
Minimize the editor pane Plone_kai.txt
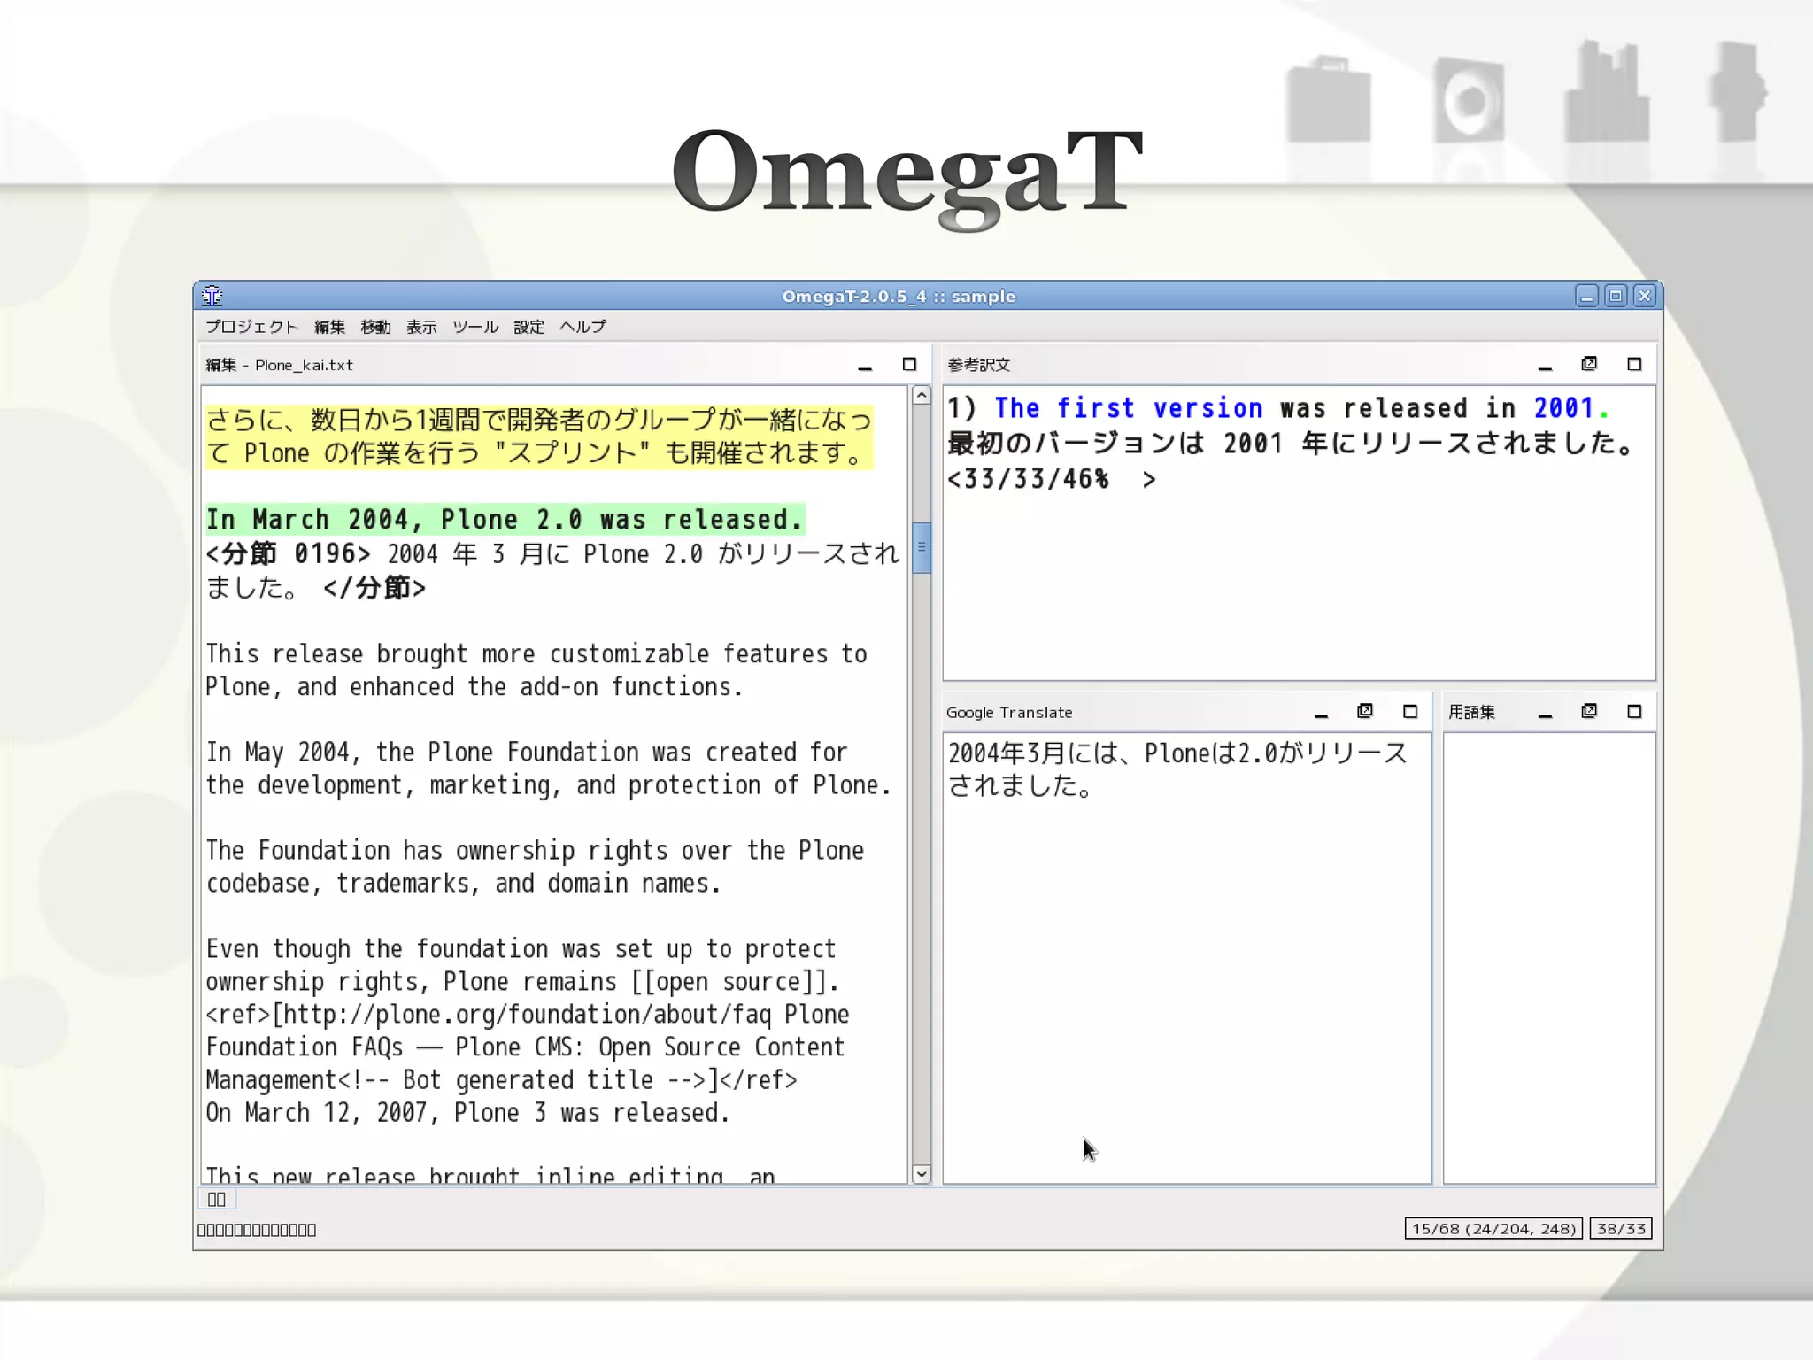(865, 366)
